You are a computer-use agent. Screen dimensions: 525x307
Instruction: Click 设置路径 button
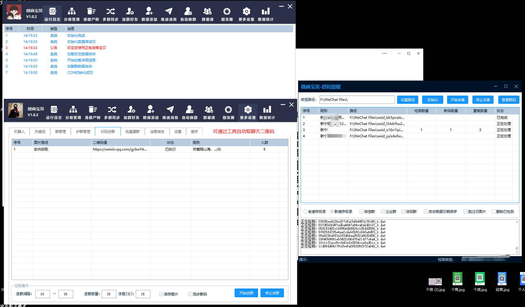[408, 100]
